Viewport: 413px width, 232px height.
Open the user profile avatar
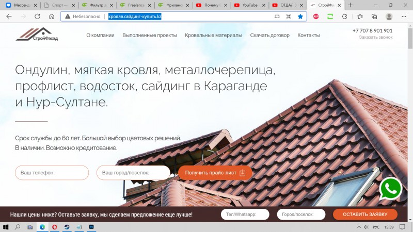(x=389, y=16)
